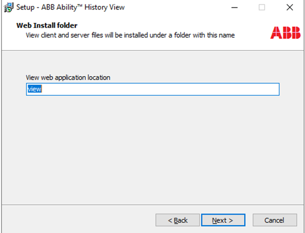Go back with the Back button

click(178, 220)
